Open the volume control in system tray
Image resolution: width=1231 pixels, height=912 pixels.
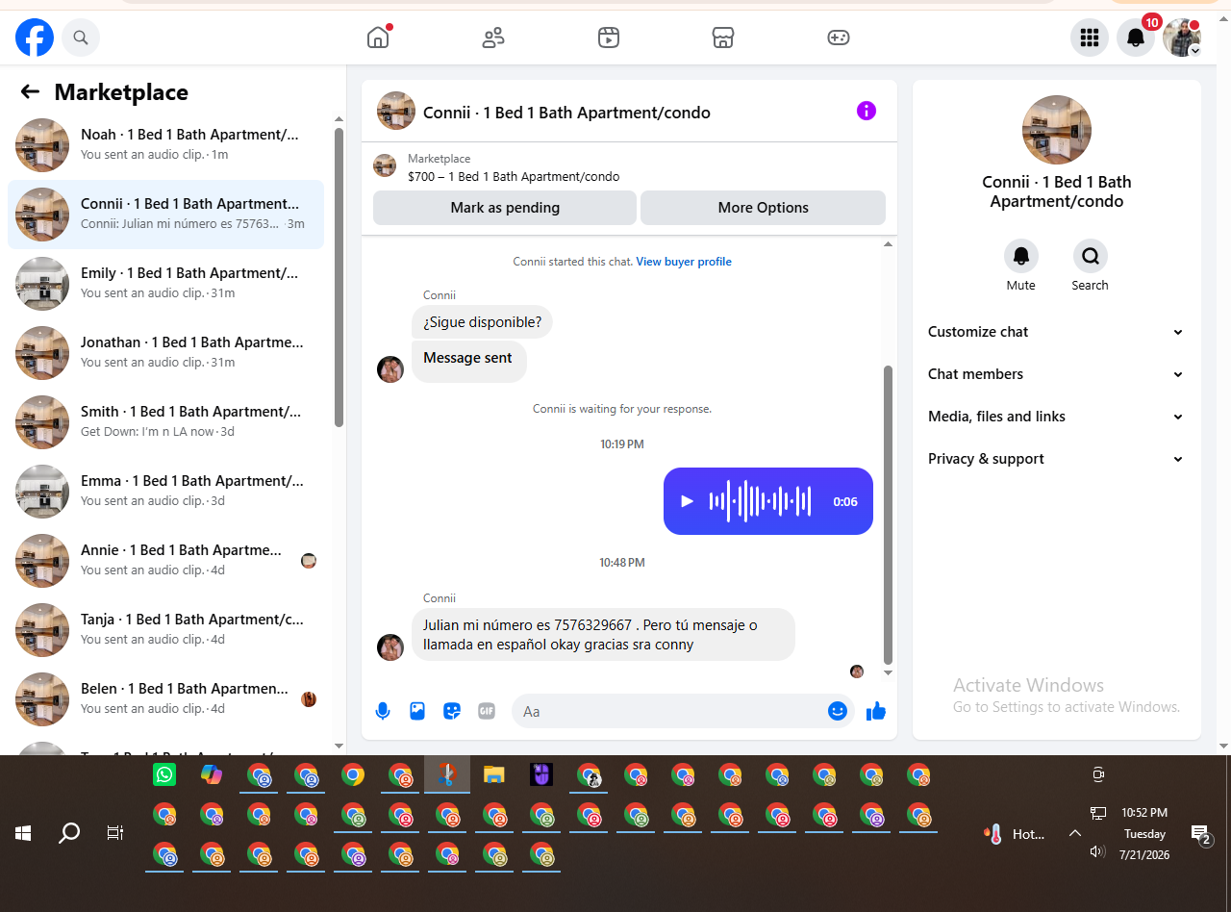1097,851
